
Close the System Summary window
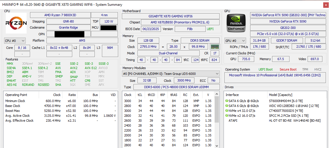[326, 5]
